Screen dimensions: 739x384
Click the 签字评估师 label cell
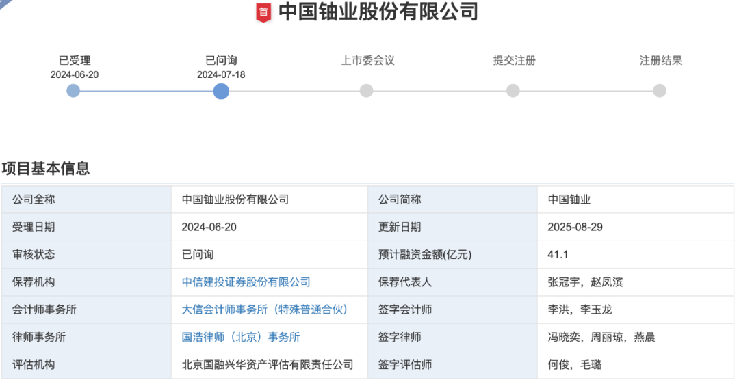click(452, 365)
